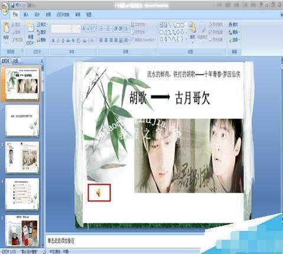
Task: Open the font size combo box
Action: 76,28
